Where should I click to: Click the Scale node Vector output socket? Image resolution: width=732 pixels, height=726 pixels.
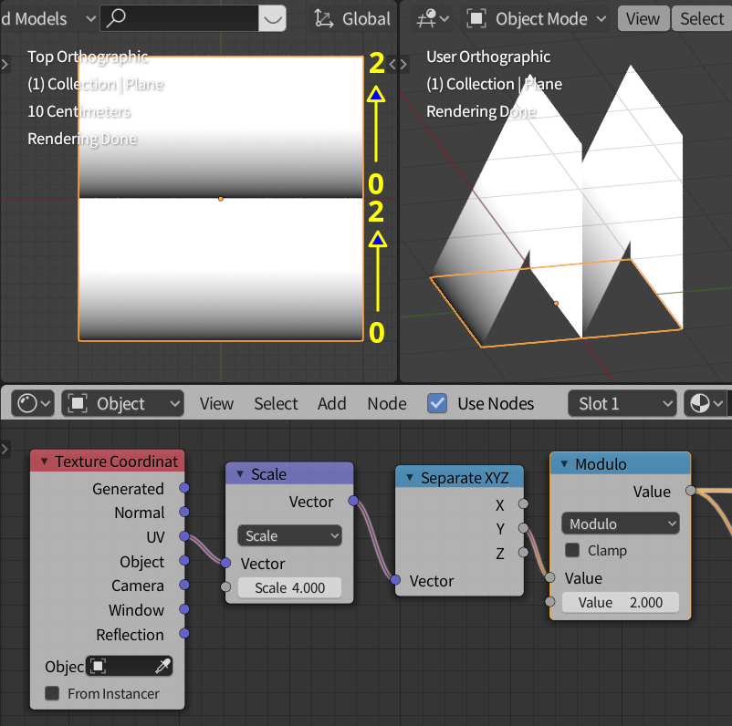[x=353, y=501]
